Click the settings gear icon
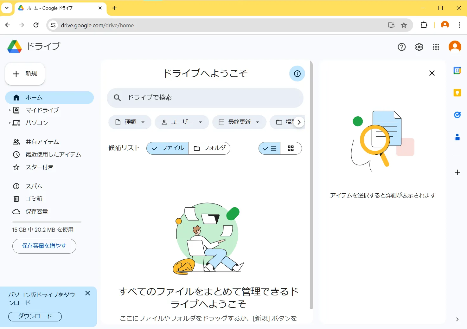Image resolution: width=467 pixels, height=329 pixels. (419, 47)
